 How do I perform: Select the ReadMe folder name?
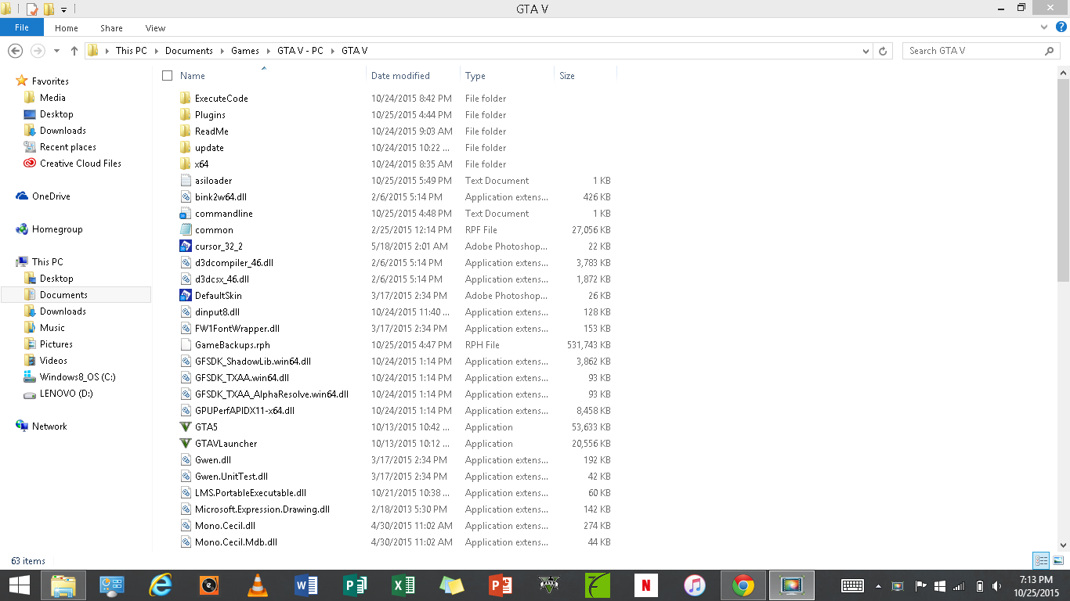(211, 131)
